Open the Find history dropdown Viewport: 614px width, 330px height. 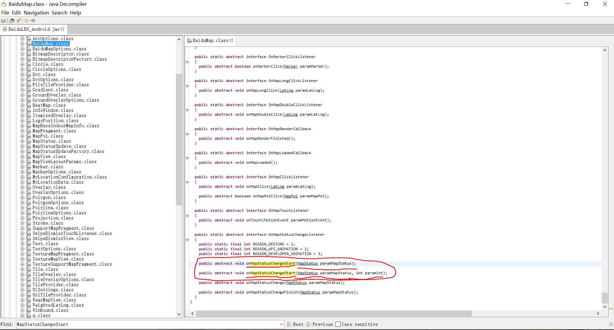(281, 324)
